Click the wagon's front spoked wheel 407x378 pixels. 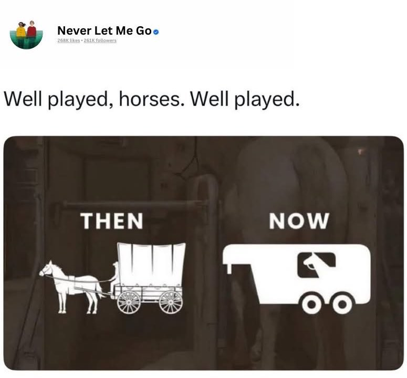click(x=129, y=302)
